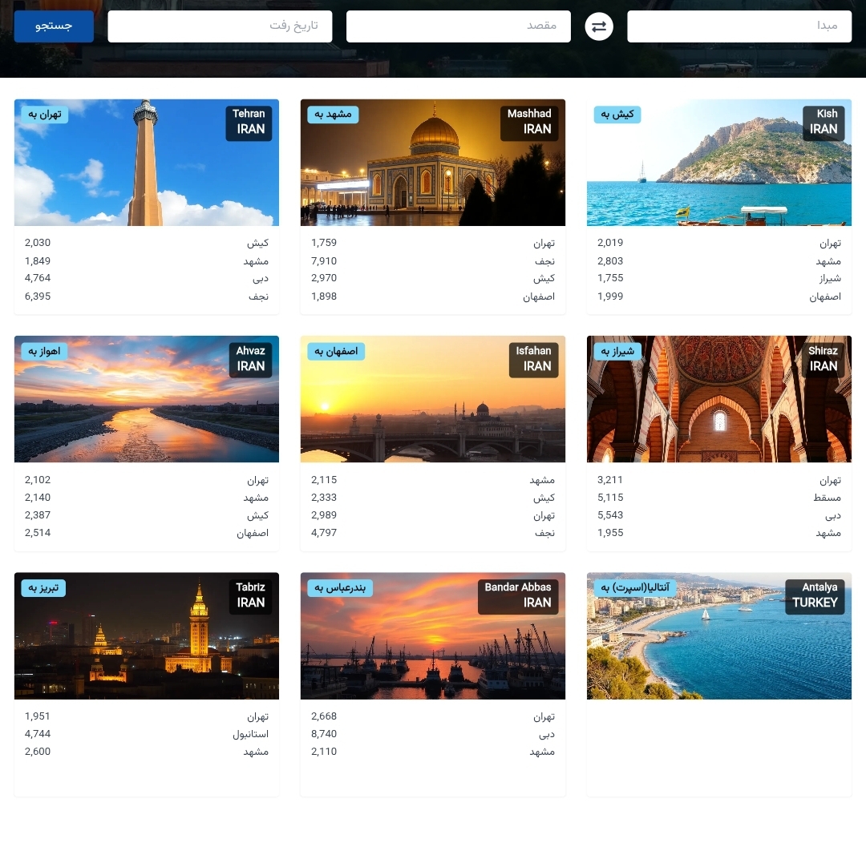
Task: Click the تهران به tag on Tehran card
Action: point(45,115)
